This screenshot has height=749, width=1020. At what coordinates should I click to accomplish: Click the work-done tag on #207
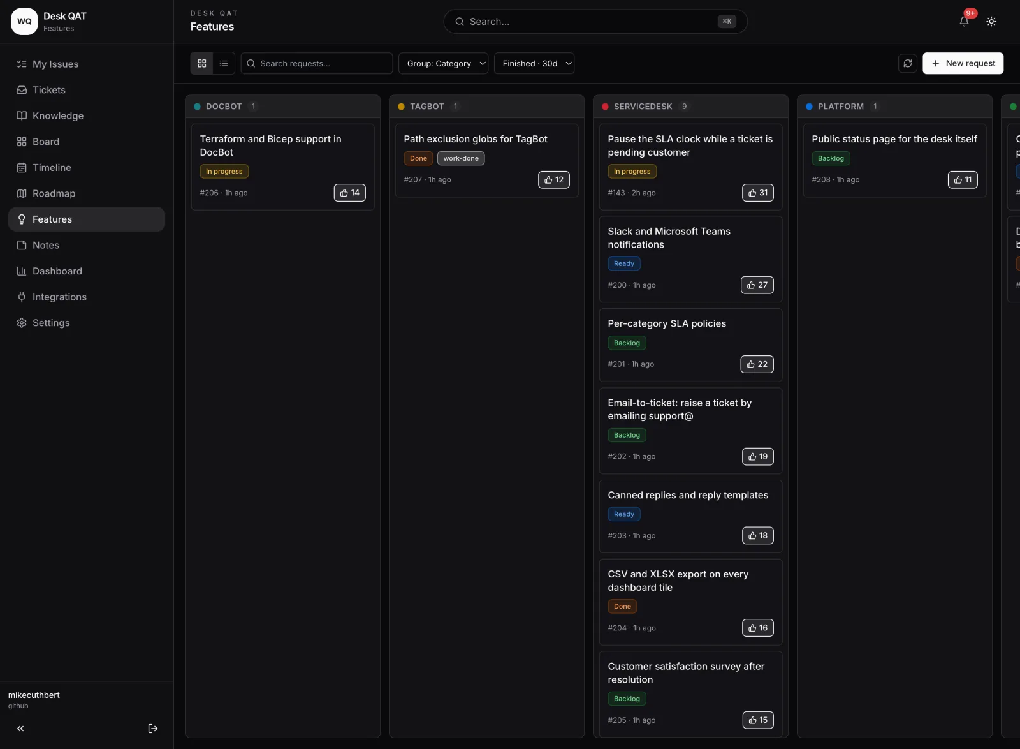[461, 158]
